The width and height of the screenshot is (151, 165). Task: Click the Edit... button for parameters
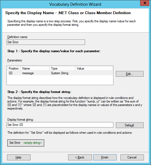pos(129,74)
